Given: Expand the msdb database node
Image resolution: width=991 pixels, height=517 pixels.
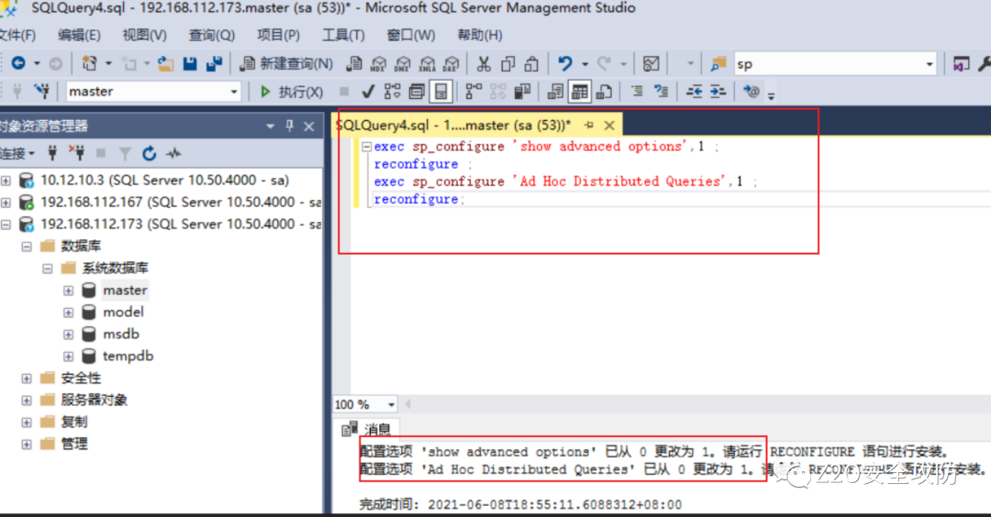Looking at the screenshot, I should click(x=68, y=335).
